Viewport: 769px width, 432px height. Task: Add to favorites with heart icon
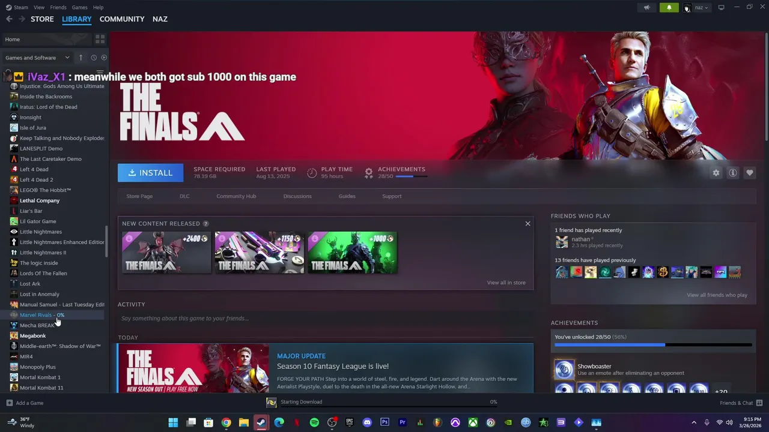coord(749,173)
